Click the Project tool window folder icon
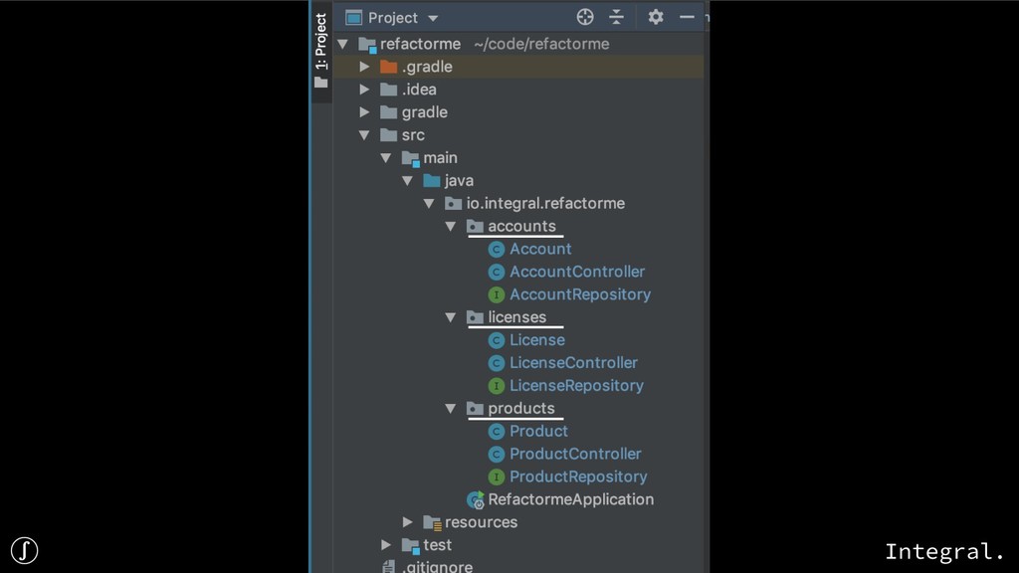1019x573 pixels. 321,83
